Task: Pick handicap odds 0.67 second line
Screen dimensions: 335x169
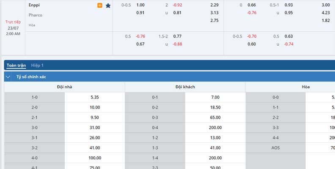Action: [140, 44]
